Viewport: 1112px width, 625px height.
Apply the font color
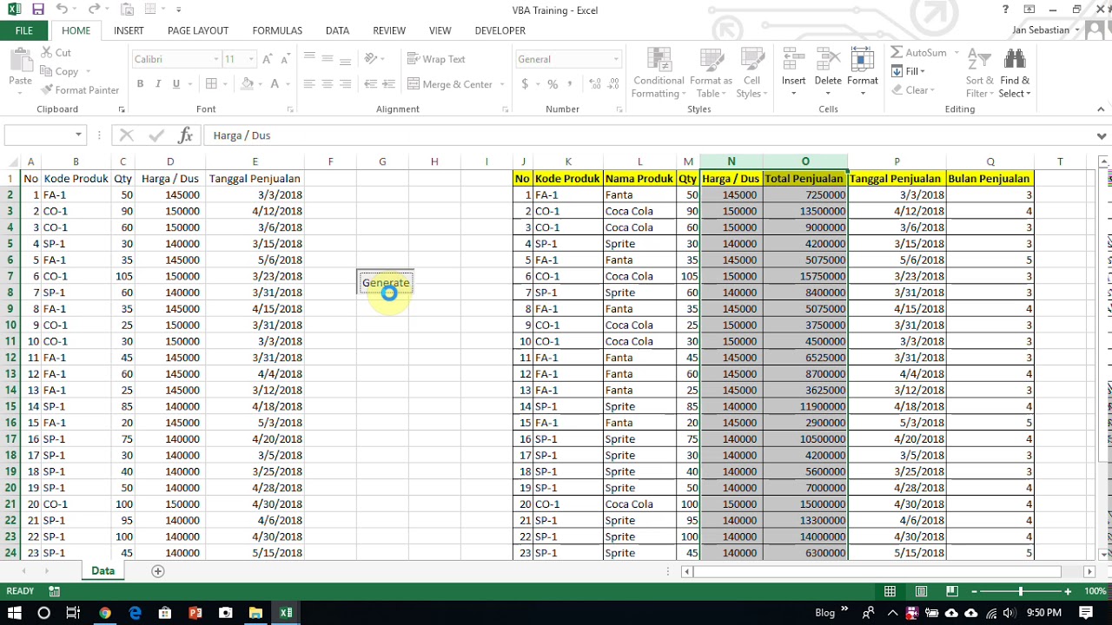pos(275,84)
